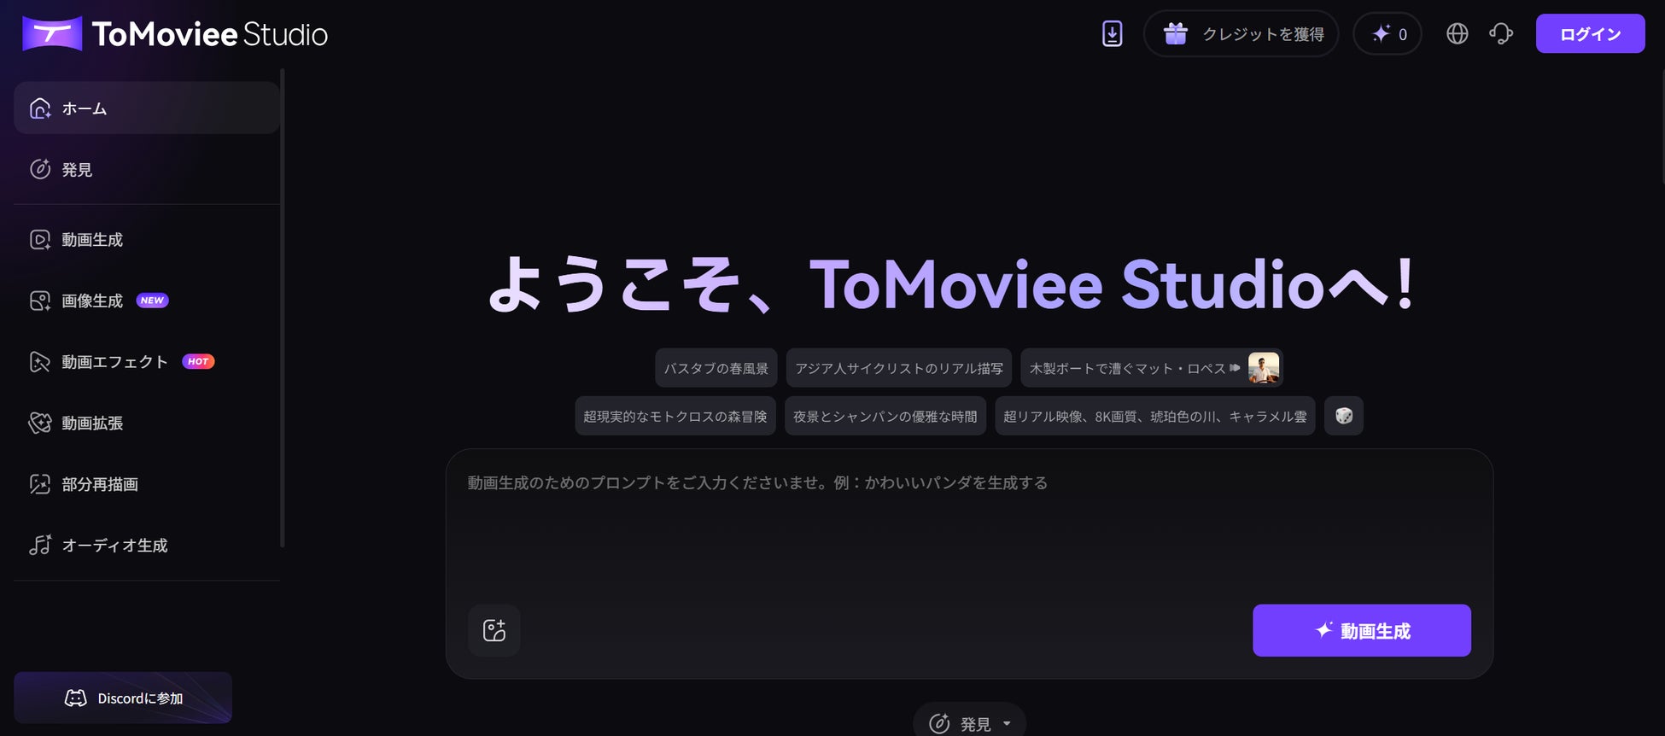
Task: Open 部分再描画 in the sidebar
Action: [x=147, y=484]
